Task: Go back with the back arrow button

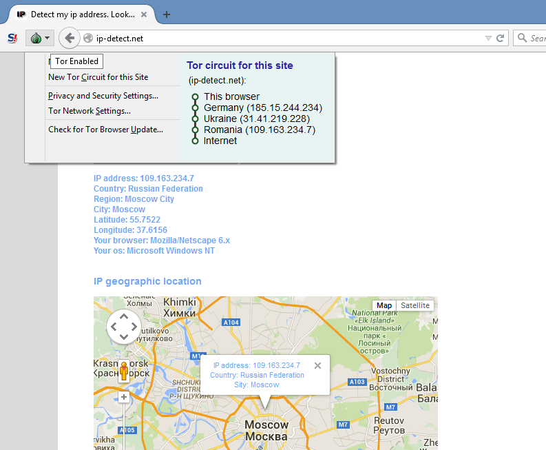Action: tap(70, 38)
